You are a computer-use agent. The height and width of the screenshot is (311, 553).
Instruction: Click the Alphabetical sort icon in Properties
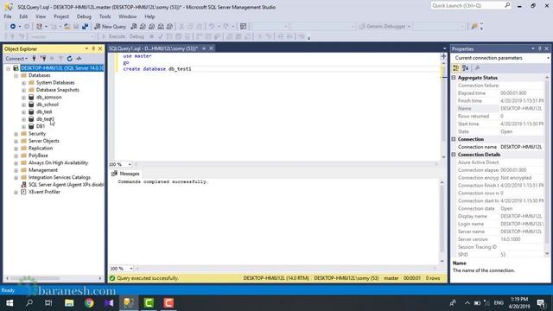[466, 68]
